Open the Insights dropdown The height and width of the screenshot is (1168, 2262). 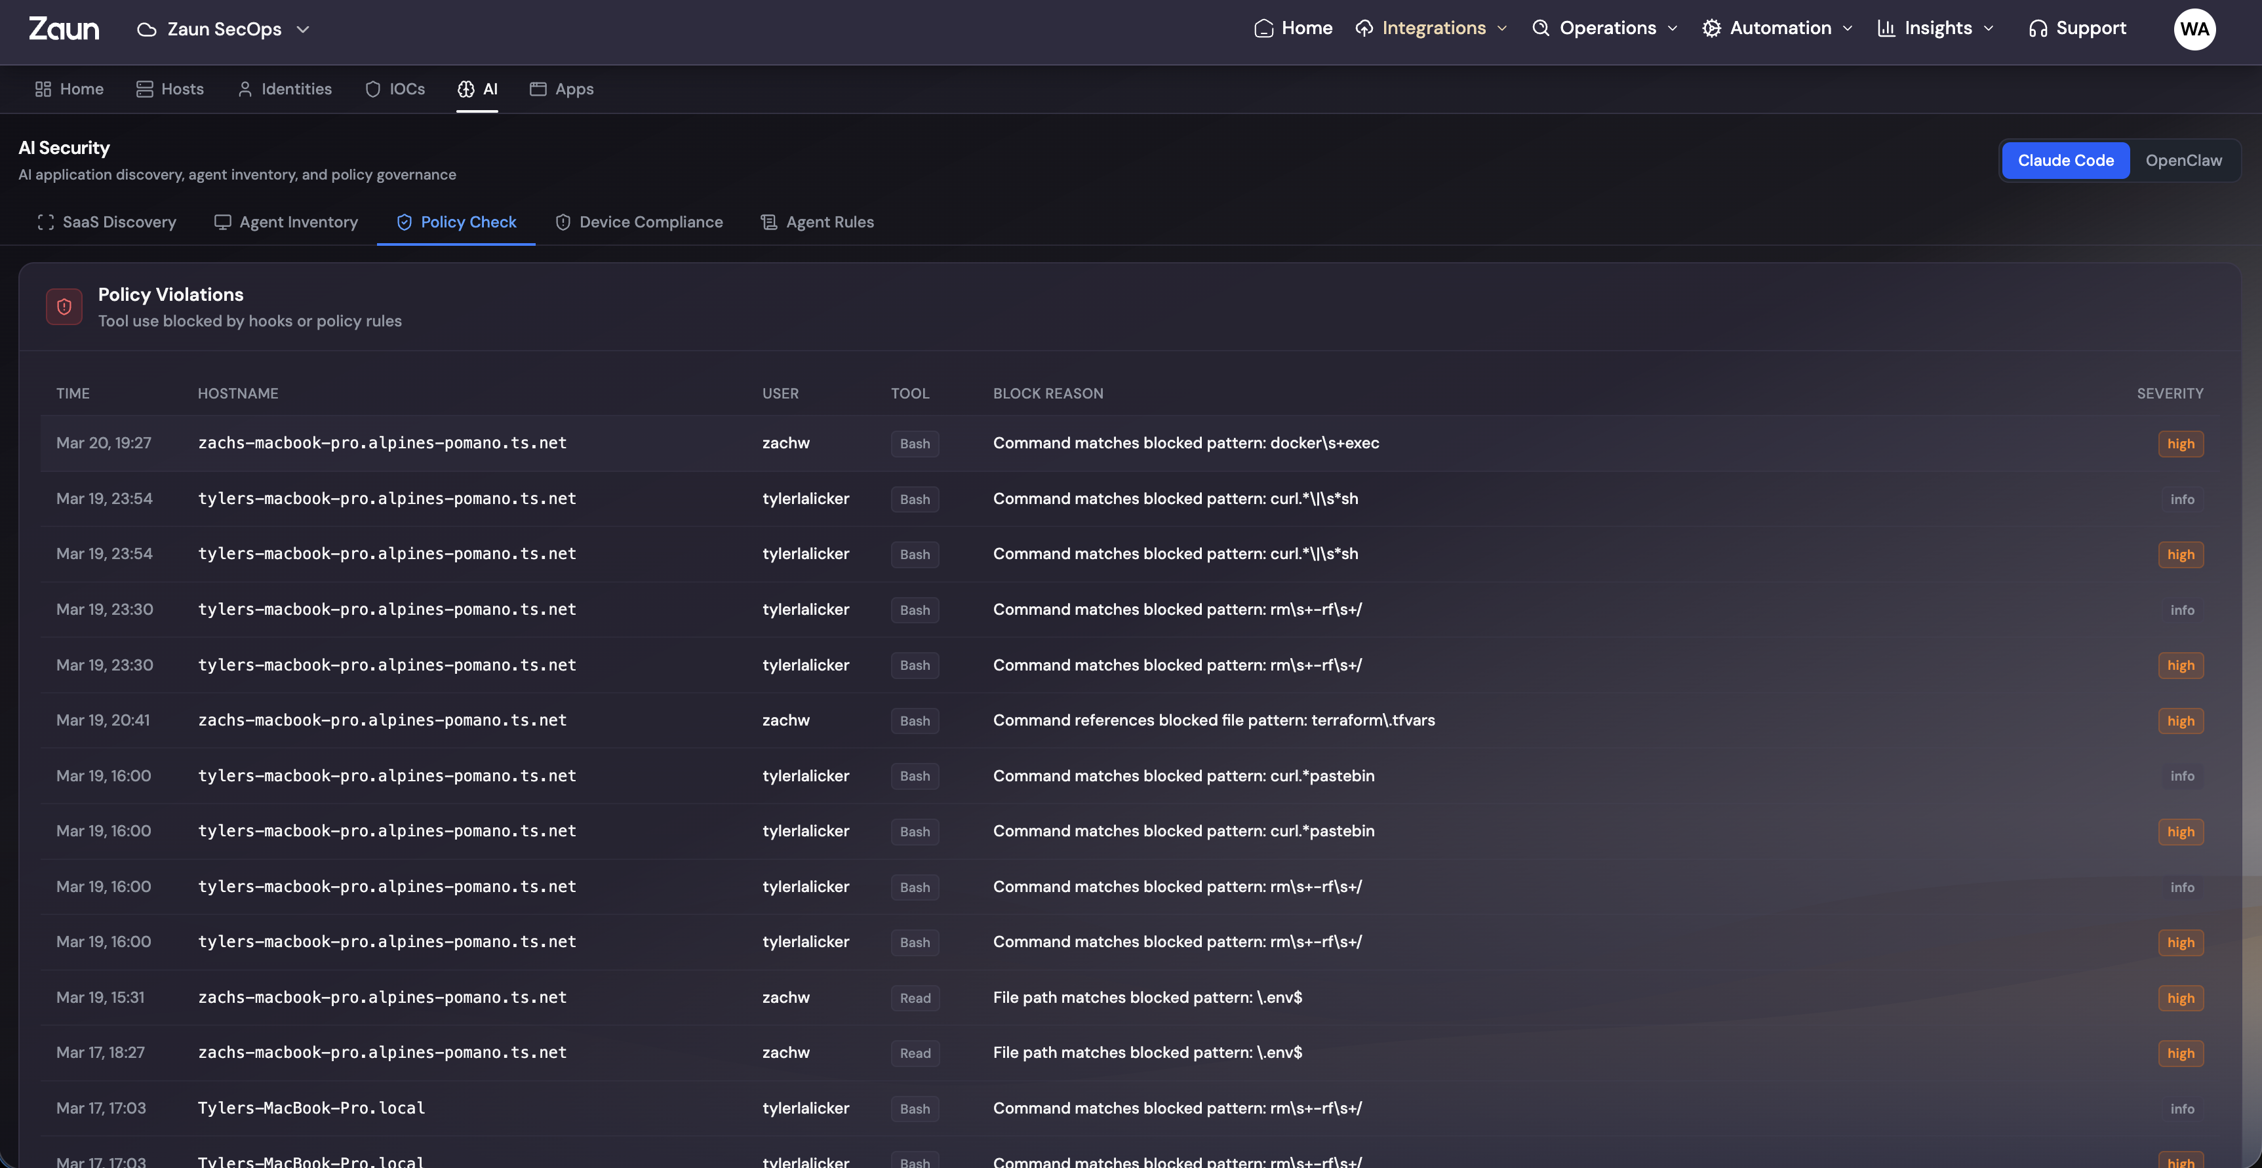(1936, 28)
